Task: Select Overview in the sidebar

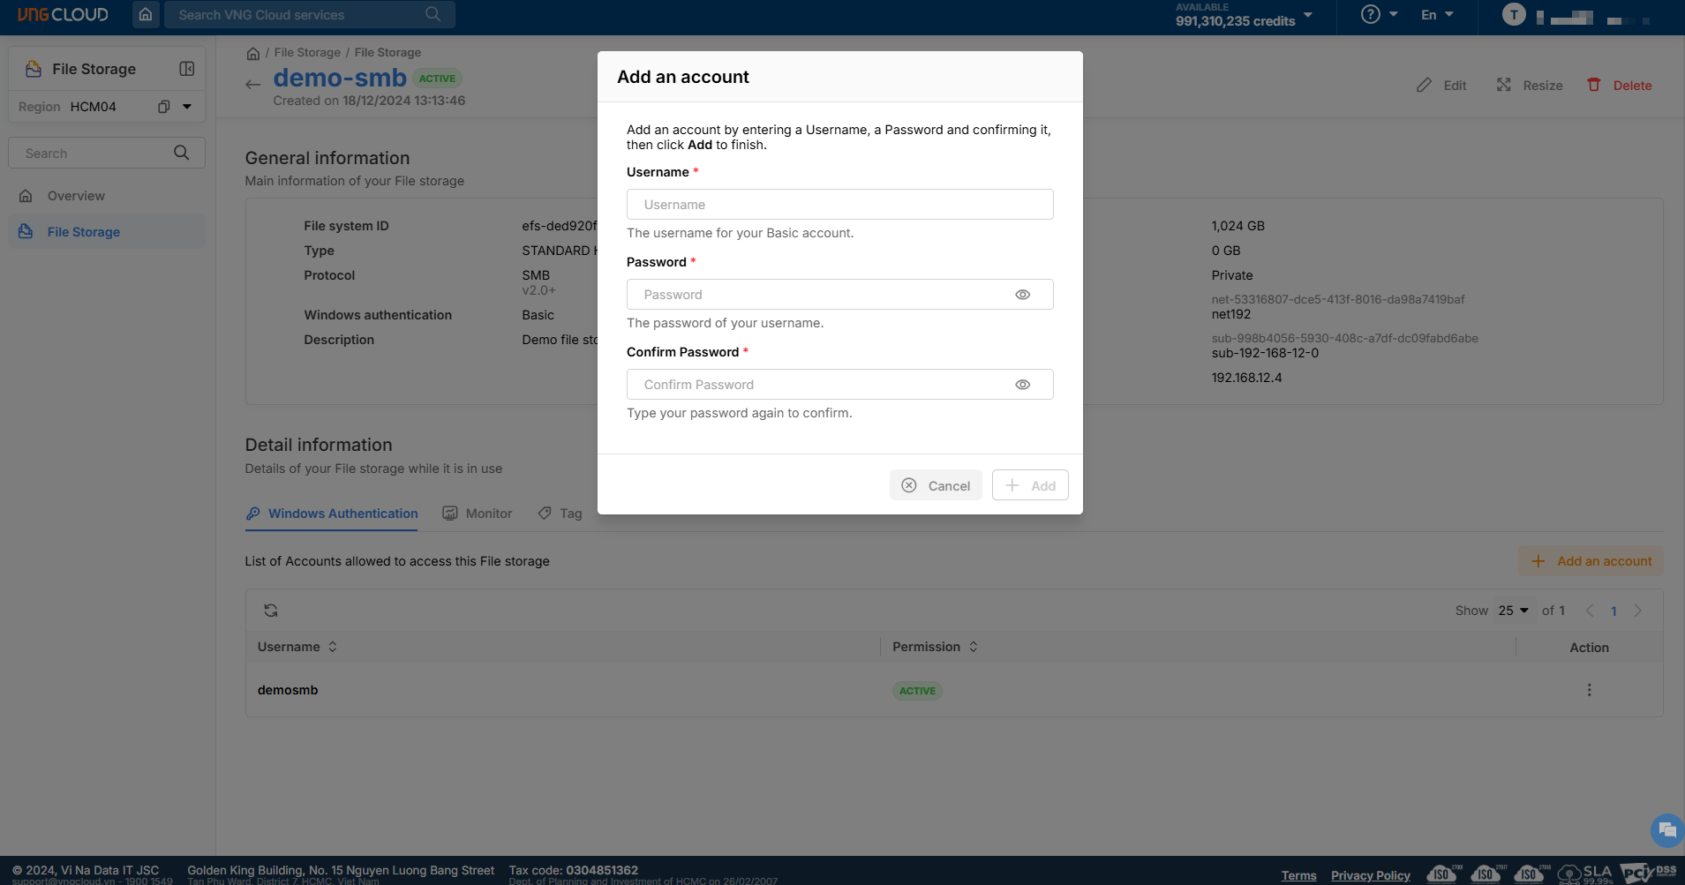Action: point(76,196)
